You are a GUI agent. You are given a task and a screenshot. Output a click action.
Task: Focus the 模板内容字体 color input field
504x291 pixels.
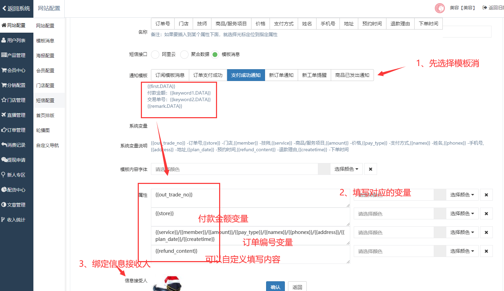tap(235, 169)
